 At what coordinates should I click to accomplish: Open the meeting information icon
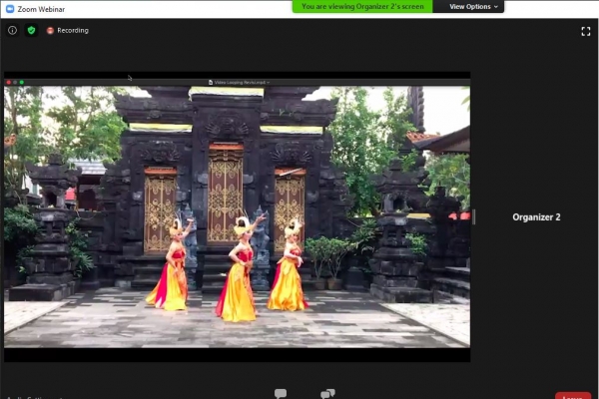pyautogui.click(x=13, y=30)
